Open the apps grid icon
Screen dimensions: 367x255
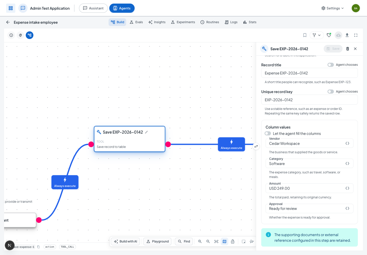pos(11,8)
